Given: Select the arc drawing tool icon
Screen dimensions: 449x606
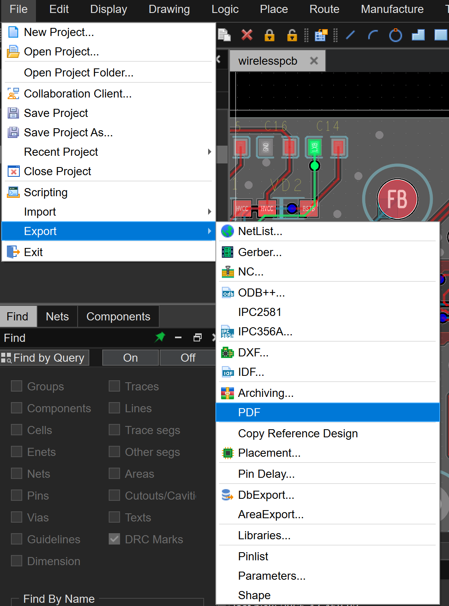Looking at the screenshot, I should point(373,36).
